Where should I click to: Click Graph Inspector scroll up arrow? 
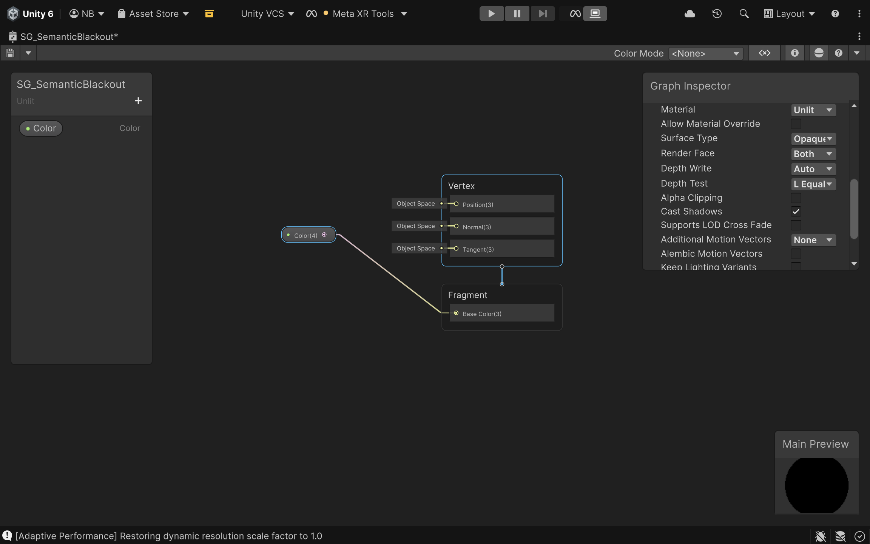tap(854, 106)
